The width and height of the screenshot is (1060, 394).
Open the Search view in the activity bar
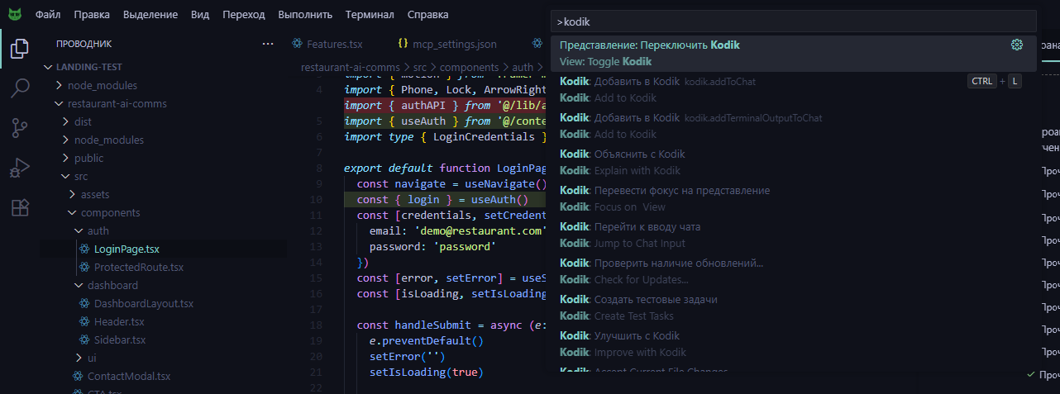(x=20, y=88)
